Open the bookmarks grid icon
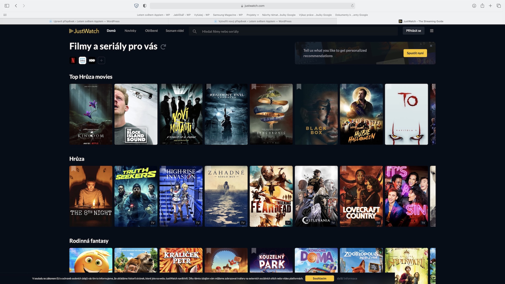The height and width of the screenshot is (284, 505). [5, 15]
